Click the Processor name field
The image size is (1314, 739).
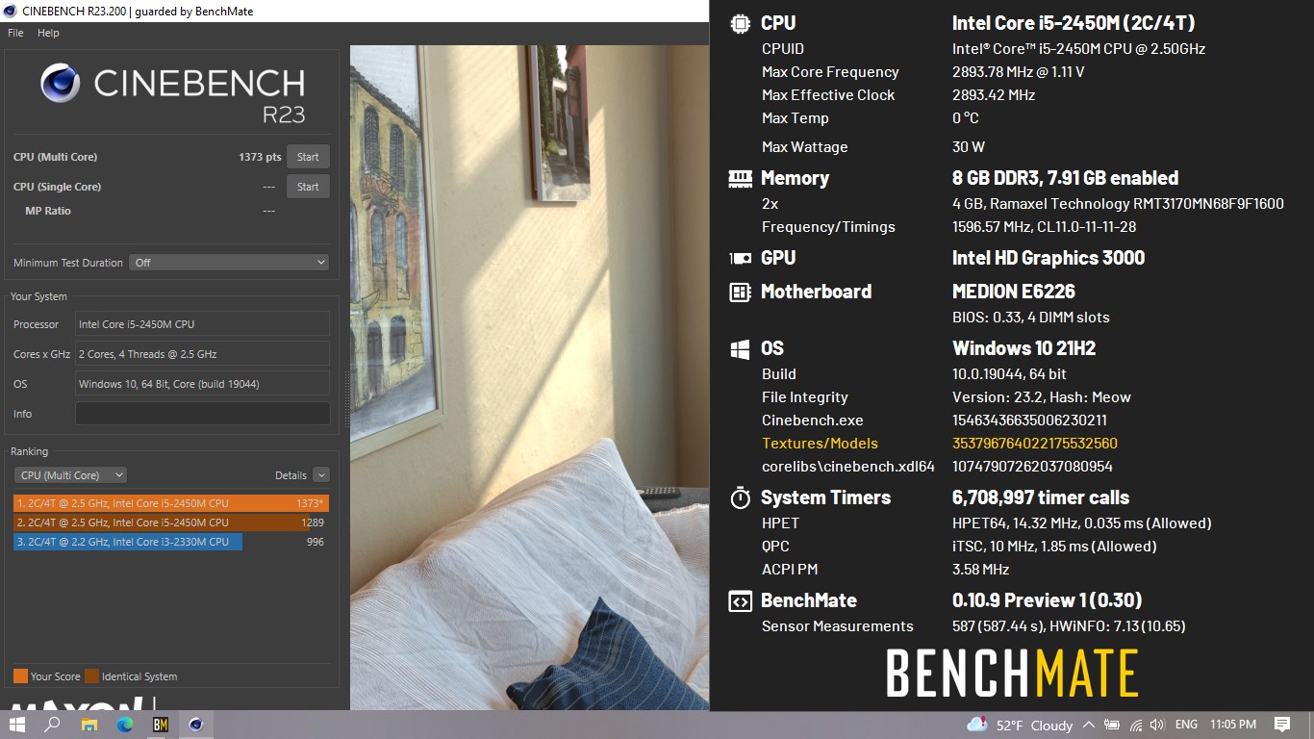coord(202,324)
